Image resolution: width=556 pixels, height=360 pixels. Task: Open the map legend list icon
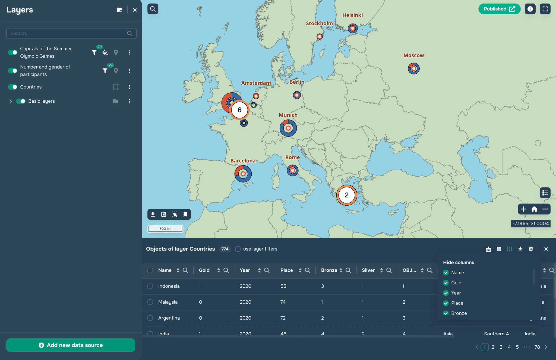point(545,193)
